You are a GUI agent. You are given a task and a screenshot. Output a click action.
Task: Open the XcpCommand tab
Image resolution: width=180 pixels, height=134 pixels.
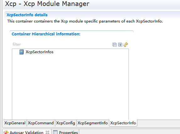[x=41, y=123]
